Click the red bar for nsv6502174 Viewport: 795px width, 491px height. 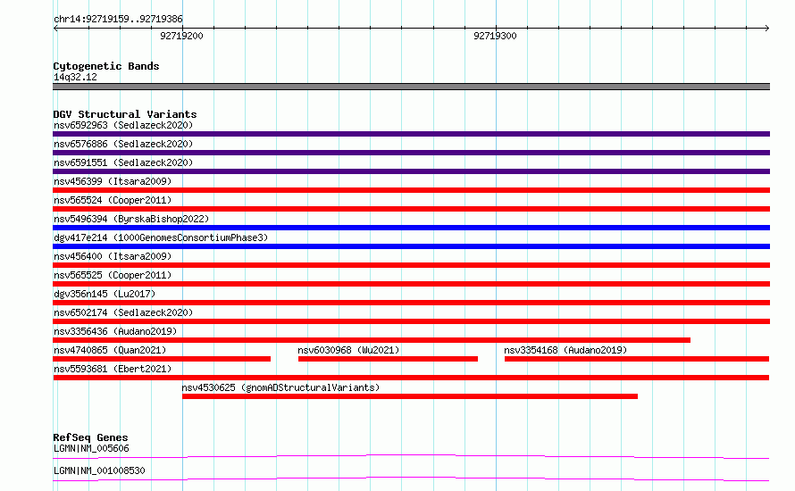(411, 321)
